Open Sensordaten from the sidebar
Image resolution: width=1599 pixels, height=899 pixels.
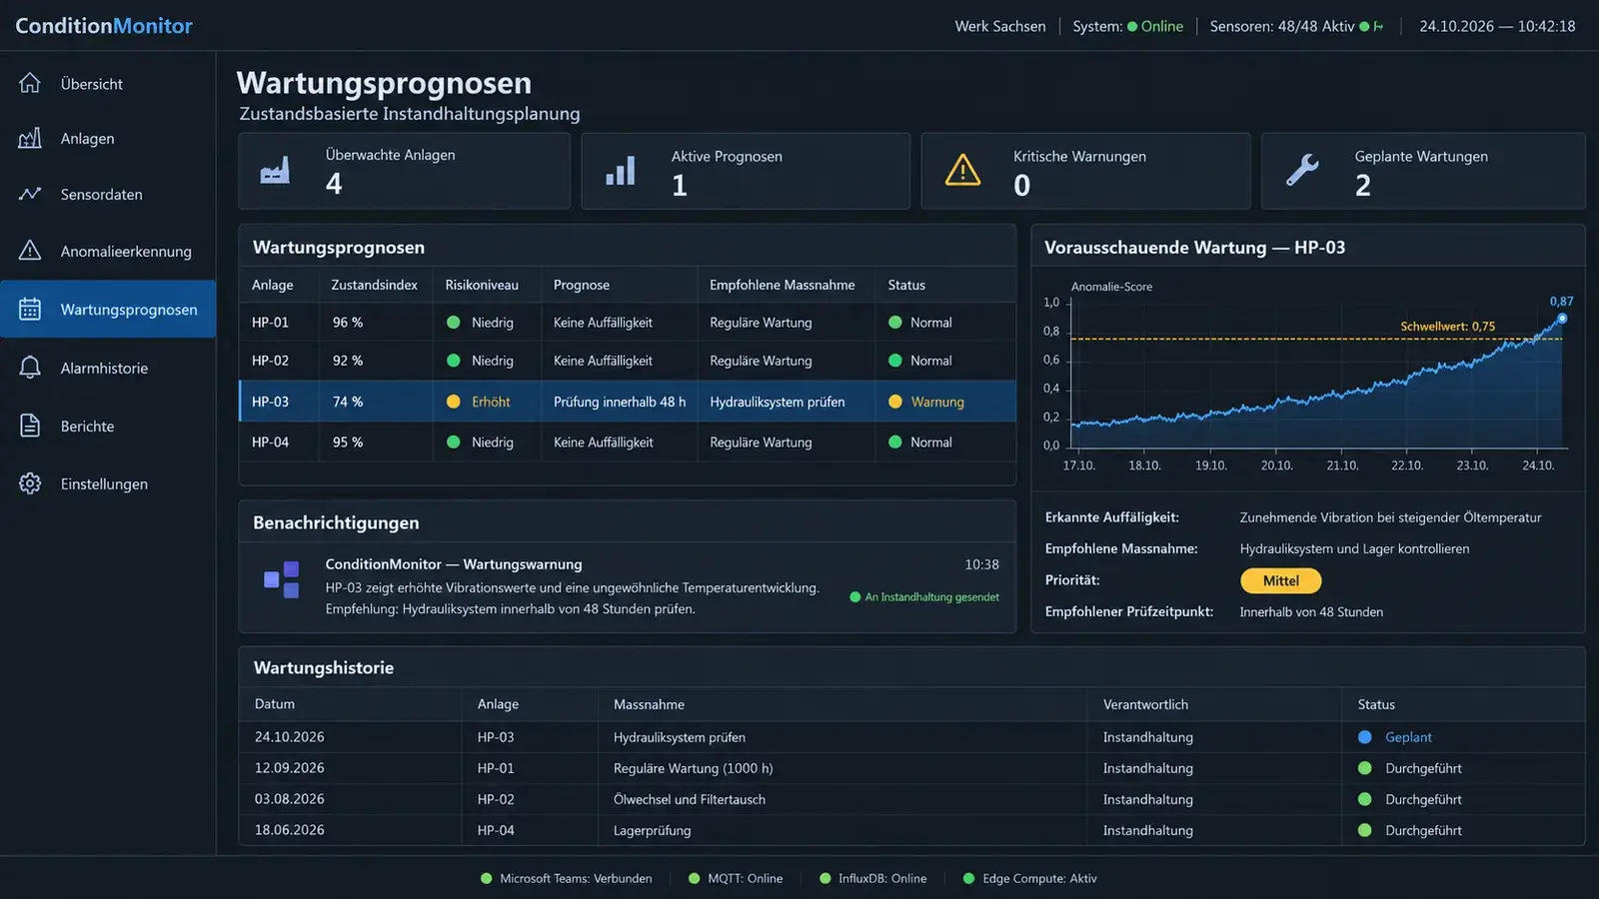[108, 195]
